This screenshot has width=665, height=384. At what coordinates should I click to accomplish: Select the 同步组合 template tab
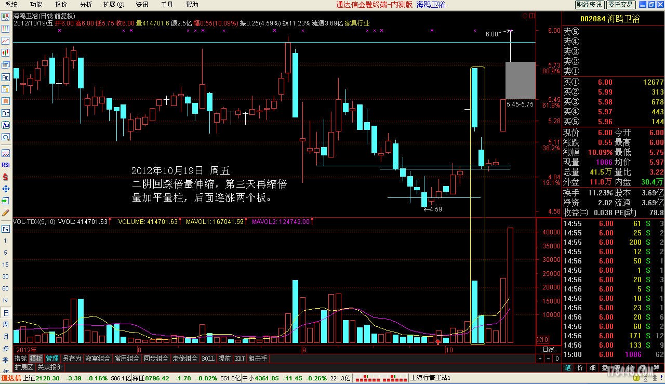[156, 359]
